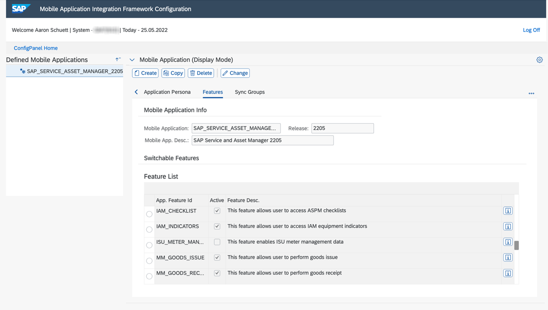This screenshot has height=310, width=548.
Task: Click the left arrow to see previous tabs
Action: 136,92
